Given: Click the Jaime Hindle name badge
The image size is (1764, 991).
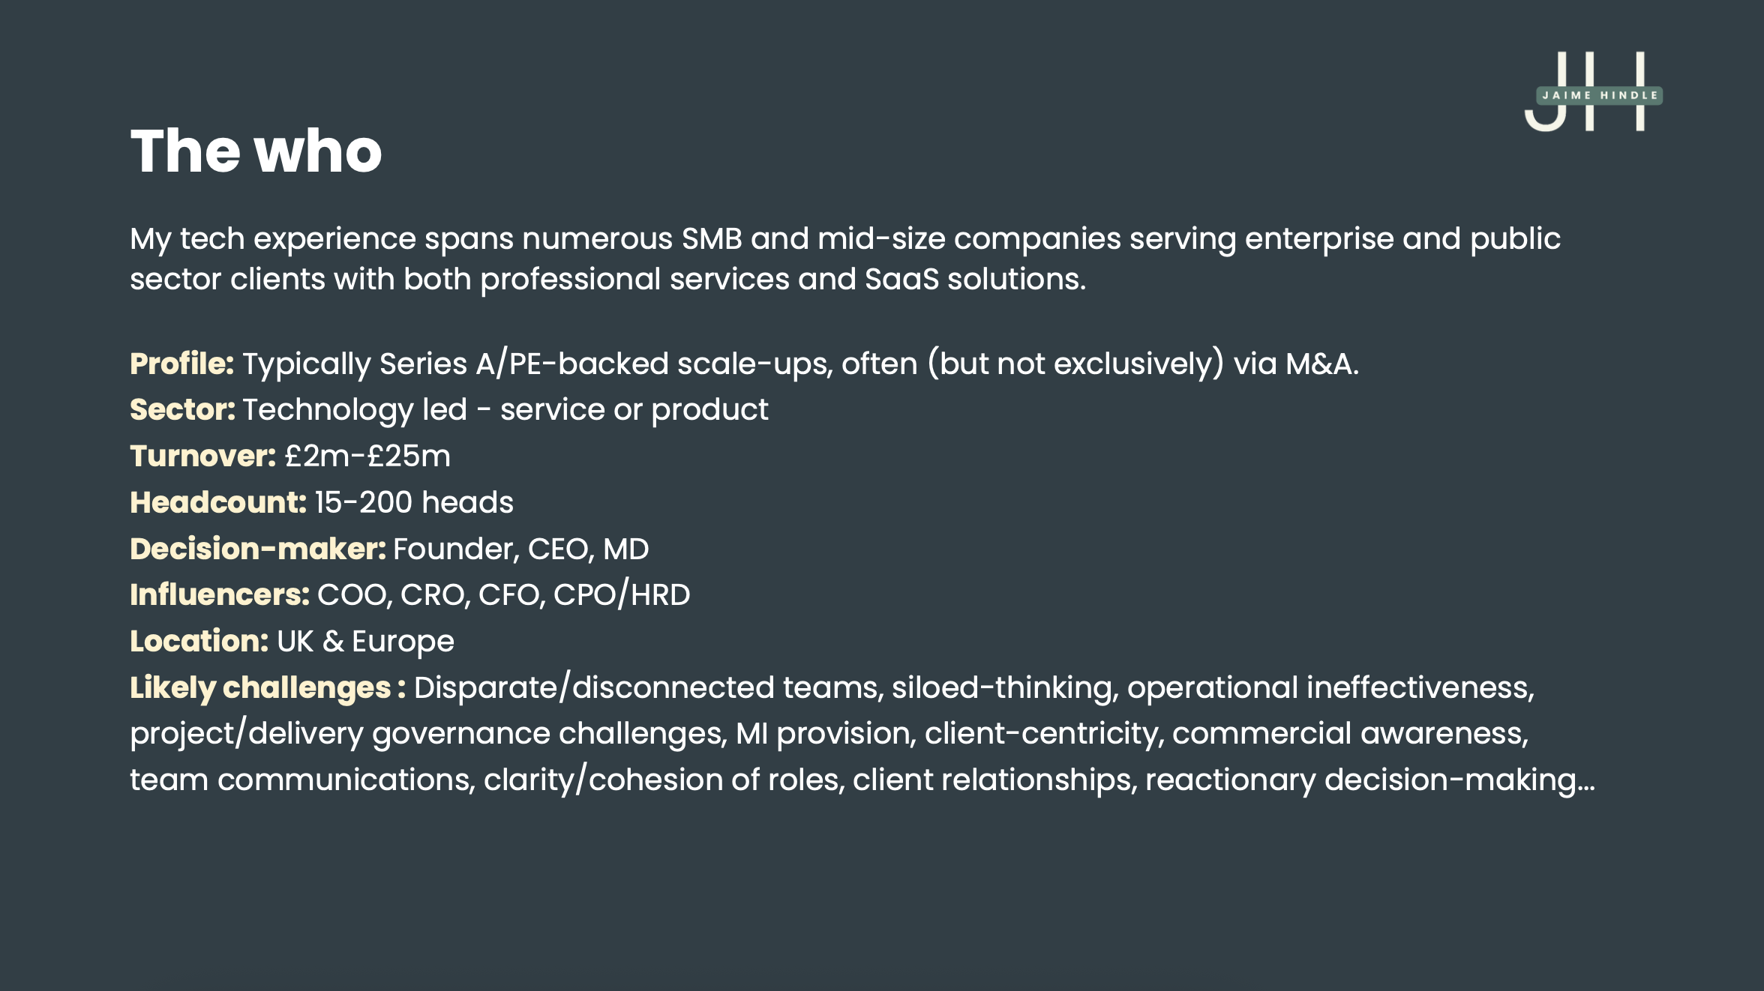Looking at the screenshot, I should (1599, 95).
